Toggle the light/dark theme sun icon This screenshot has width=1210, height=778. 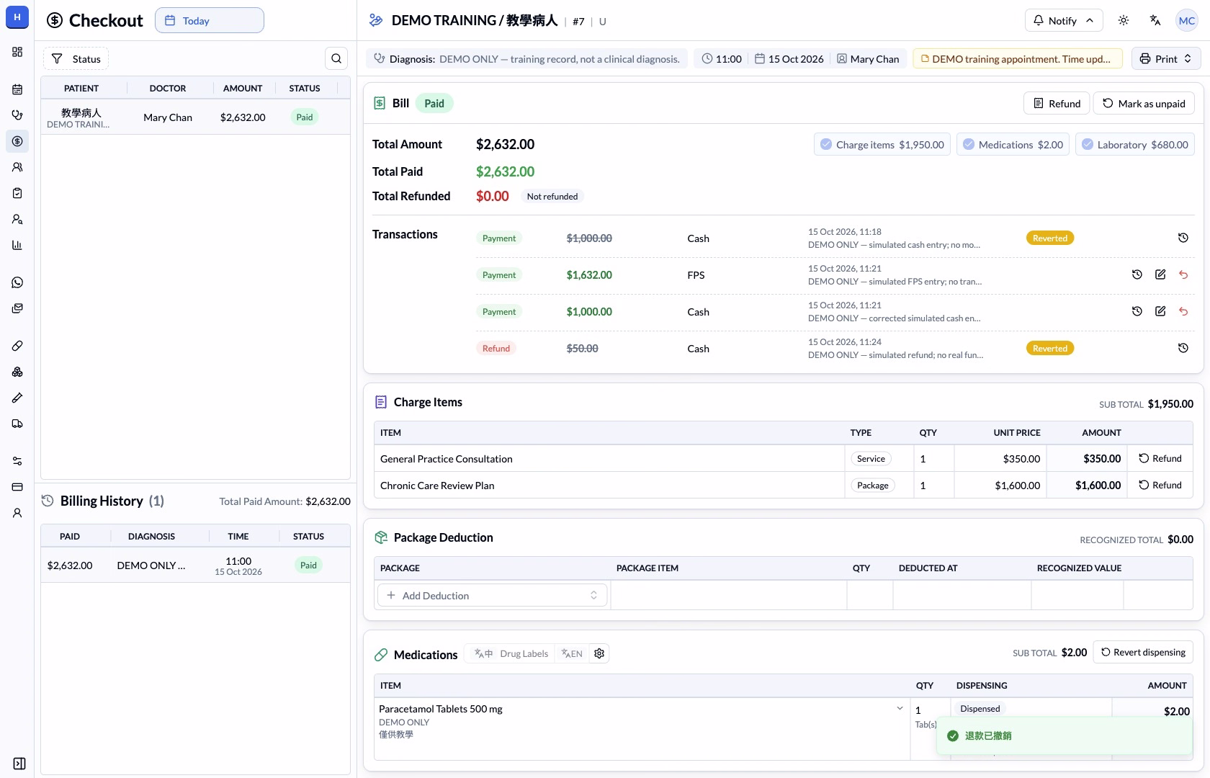1124,20
